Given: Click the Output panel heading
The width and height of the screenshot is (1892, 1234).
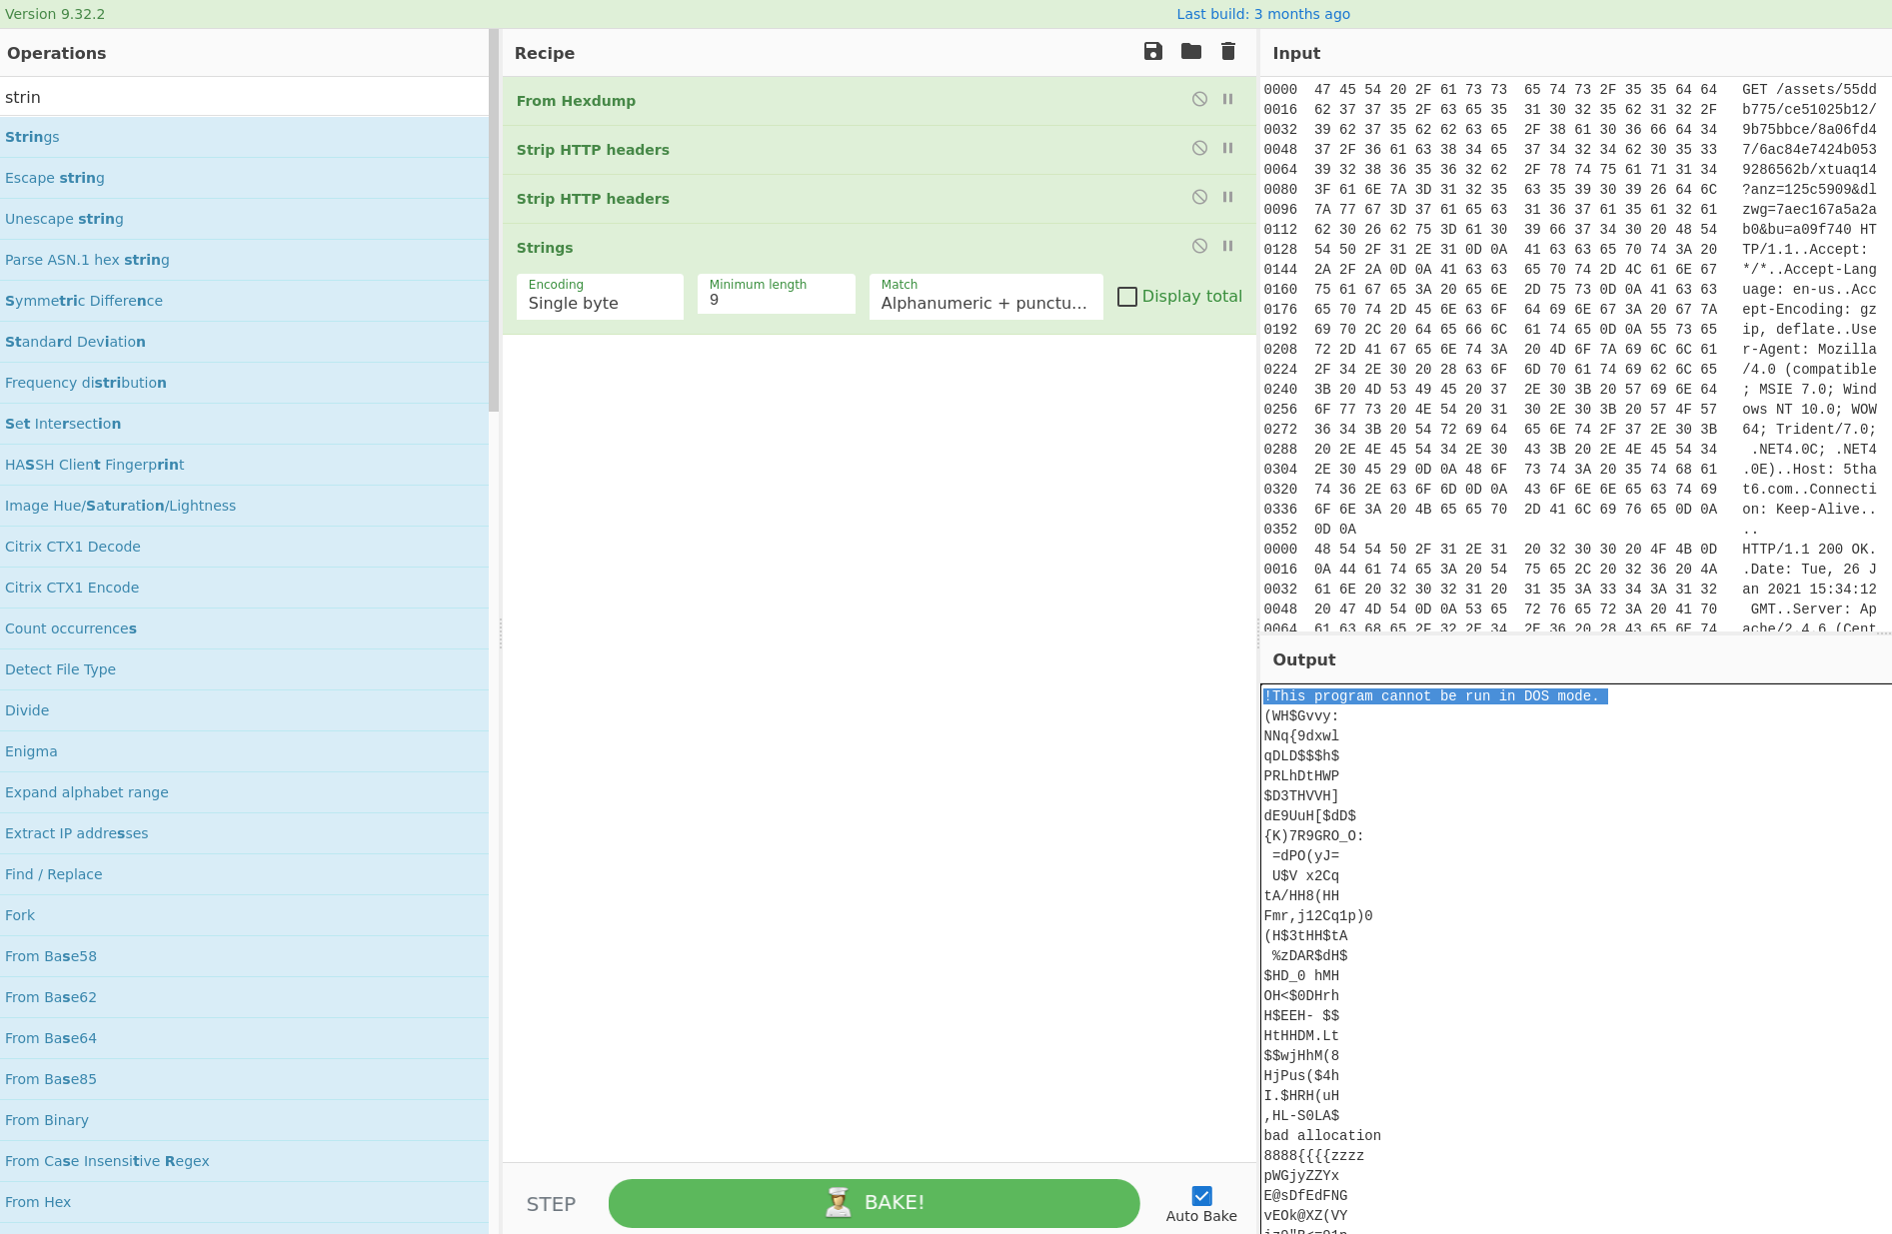Looking at the screenshot, I should (1303, 659).
